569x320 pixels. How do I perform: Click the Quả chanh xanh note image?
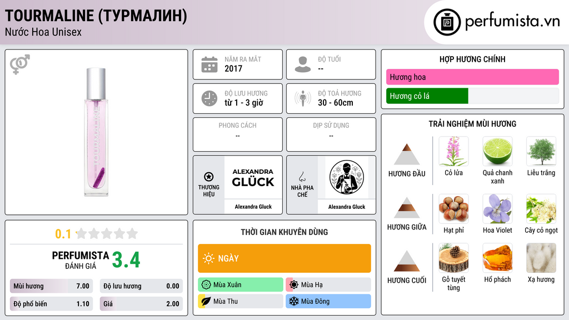[x=497, y=152]
